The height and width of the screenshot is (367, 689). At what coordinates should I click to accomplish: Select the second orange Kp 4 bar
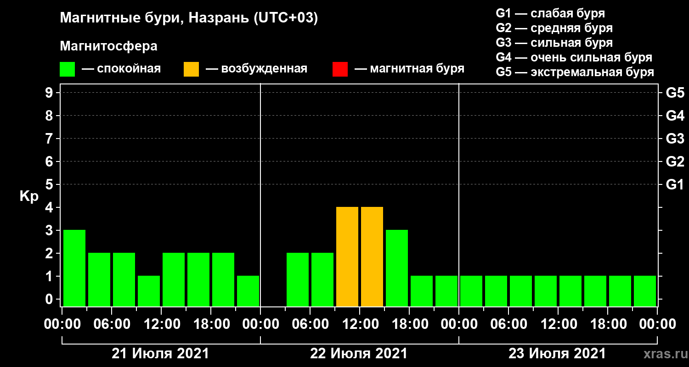pos(372,256)
